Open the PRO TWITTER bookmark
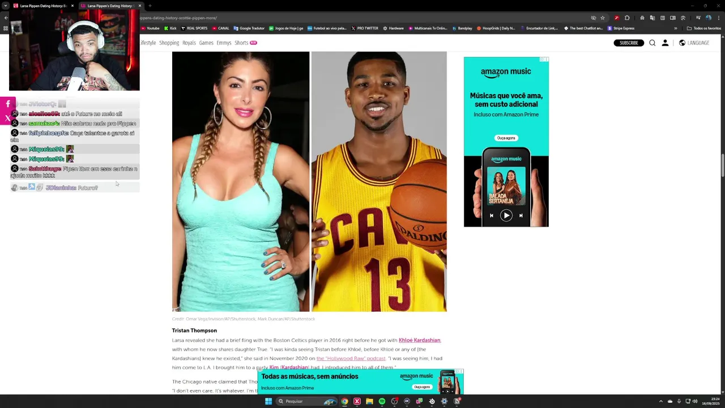 tap(364, 28)
